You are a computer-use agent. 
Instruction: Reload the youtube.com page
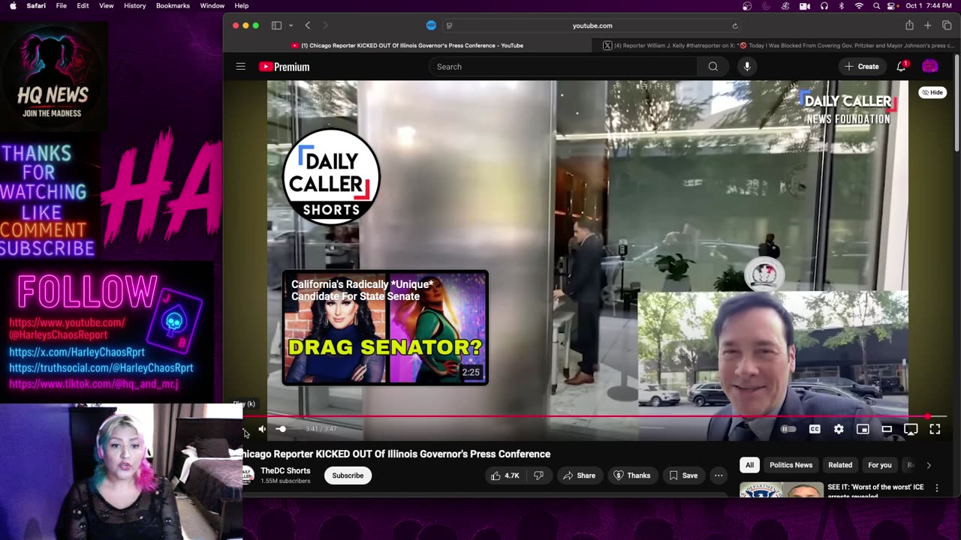[735, 25]
